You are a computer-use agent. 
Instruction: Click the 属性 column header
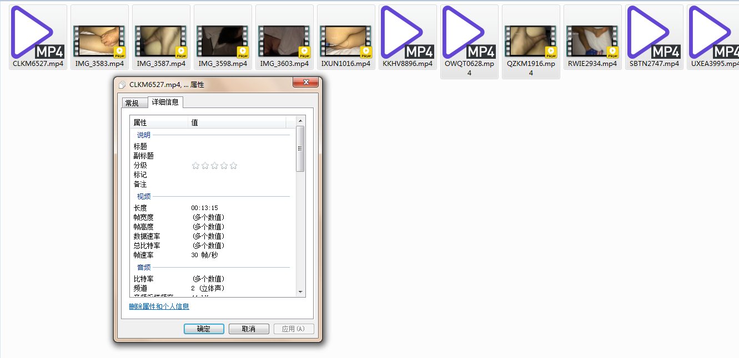159,122
